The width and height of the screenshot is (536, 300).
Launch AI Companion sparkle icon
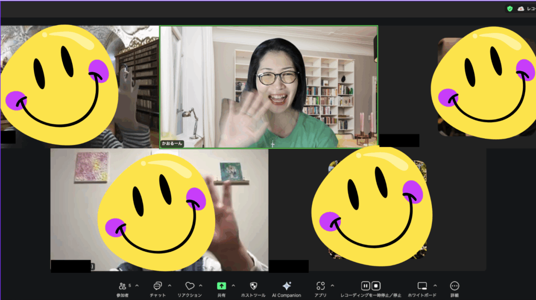pyautogui.click(x=286, y=286)
